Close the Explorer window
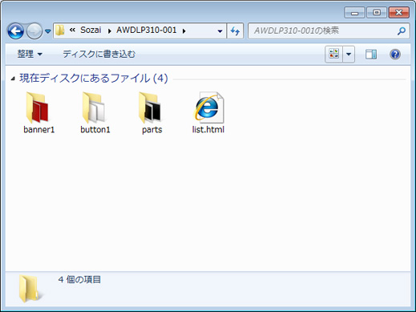 (399, 13)
